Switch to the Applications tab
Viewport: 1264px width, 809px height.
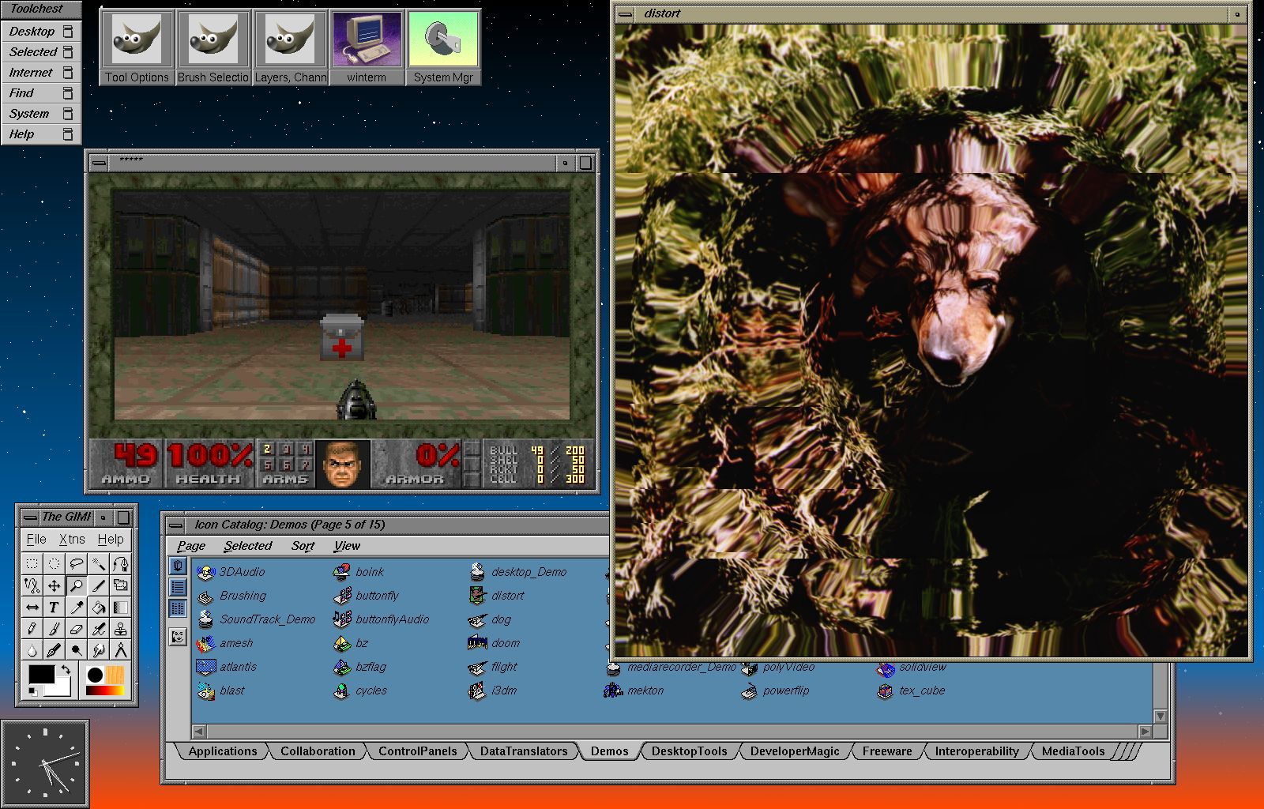pos(223,751)
